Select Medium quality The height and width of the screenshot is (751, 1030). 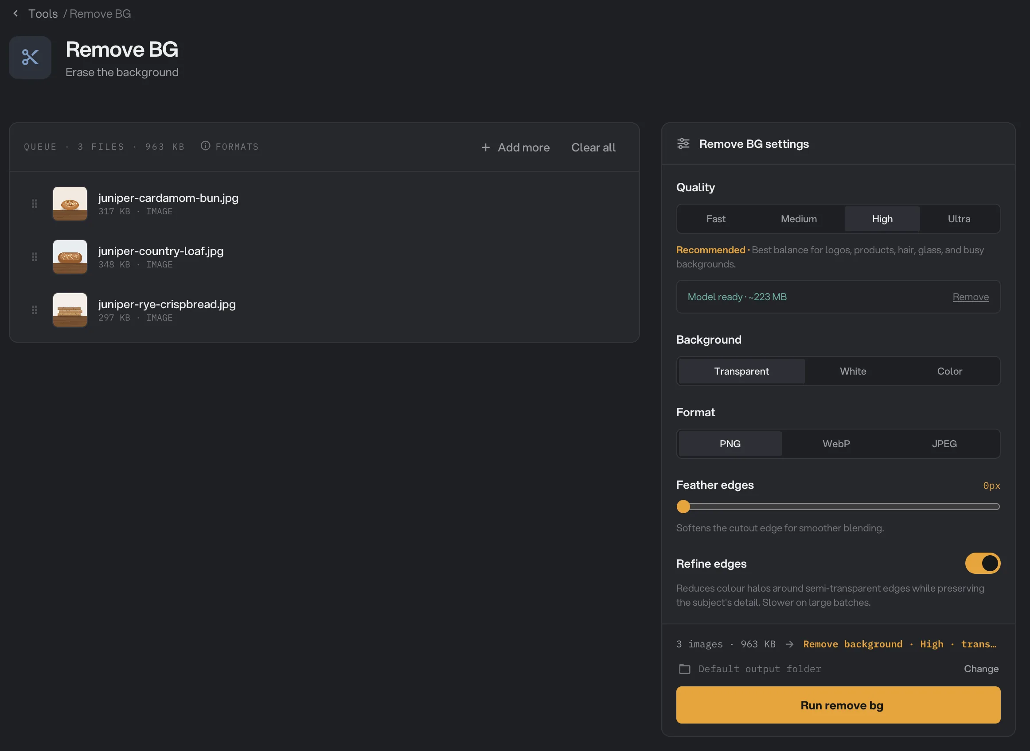tap(799, 219)
